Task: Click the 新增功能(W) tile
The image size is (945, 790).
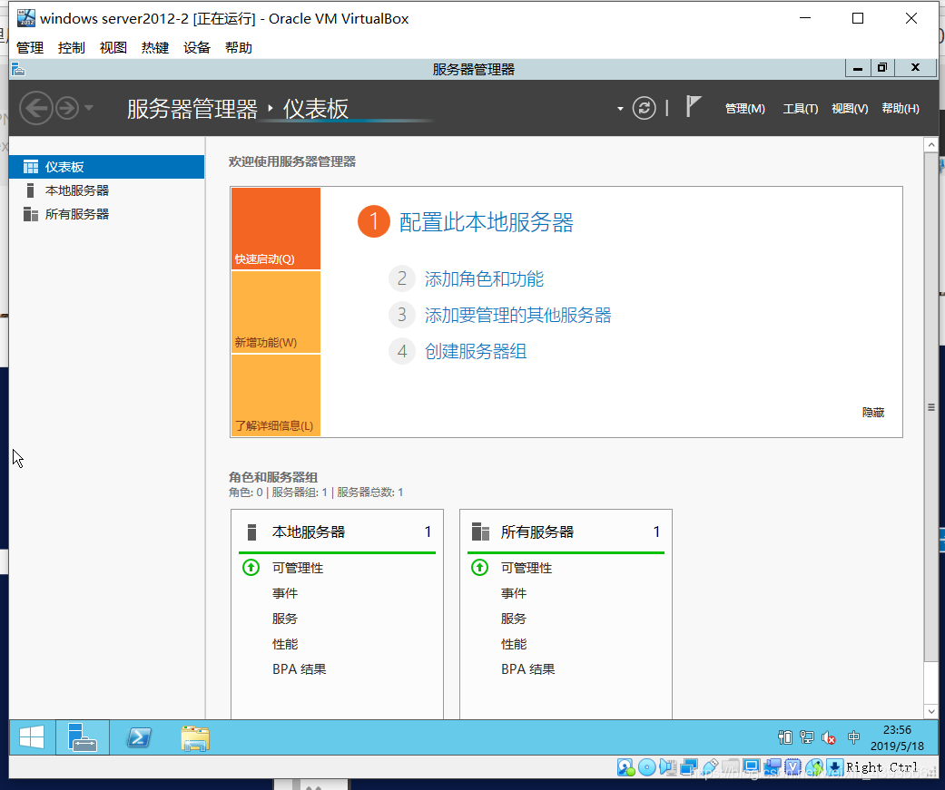Action: [x=275, y=312]
